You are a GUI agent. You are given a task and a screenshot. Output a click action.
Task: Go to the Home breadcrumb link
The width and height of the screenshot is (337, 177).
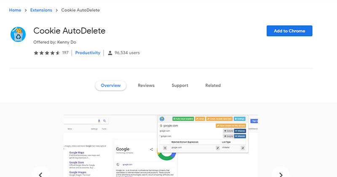(x=15, y=10)
